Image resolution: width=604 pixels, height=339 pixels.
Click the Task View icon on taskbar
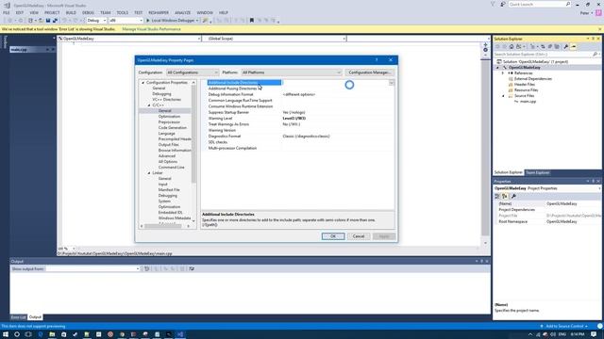pyautogui.click(x=28, y=334)
